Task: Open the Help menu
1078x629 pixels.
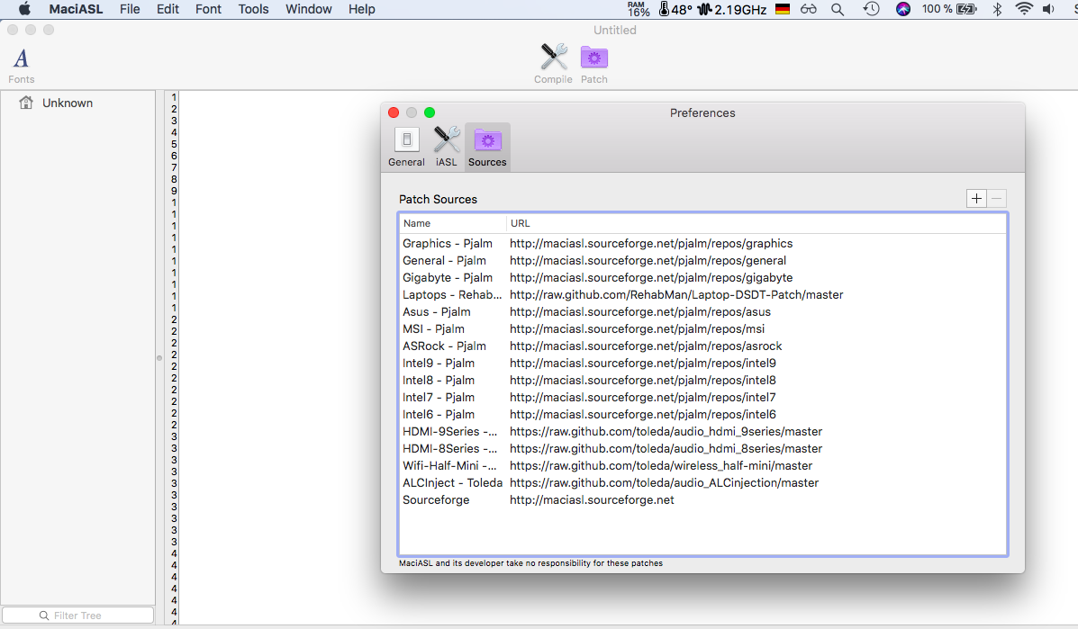Action: click(362, 9)
